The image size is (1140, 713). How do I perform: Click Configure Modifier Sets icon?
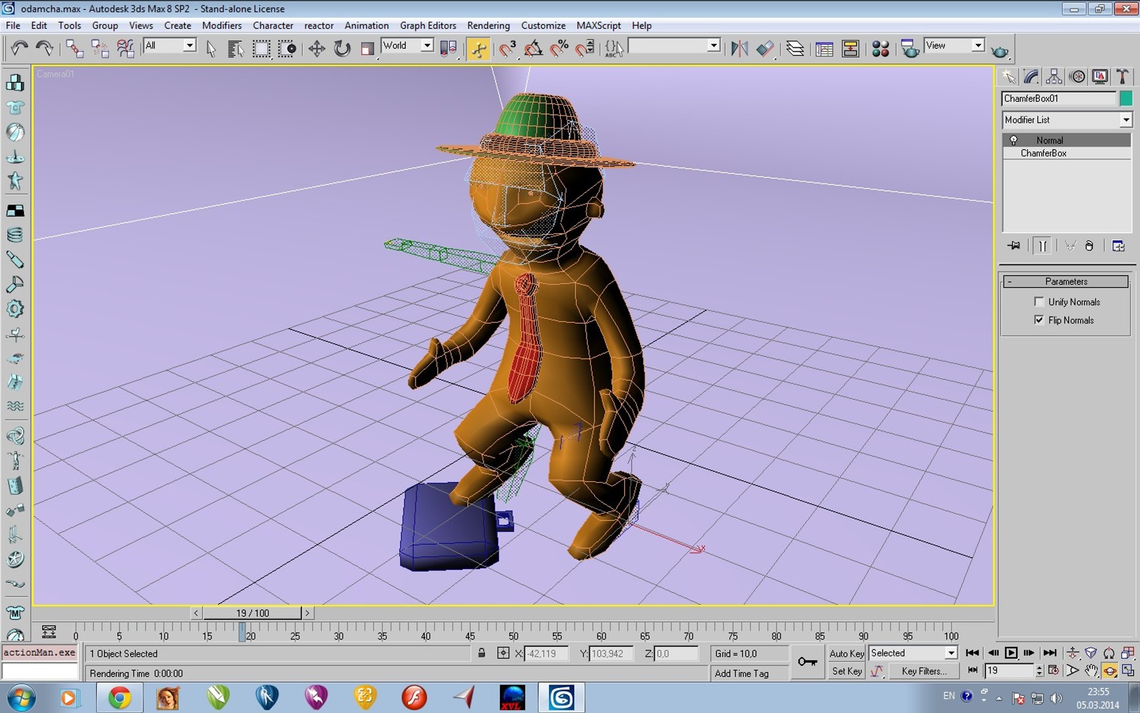[x=1118, y=246]
